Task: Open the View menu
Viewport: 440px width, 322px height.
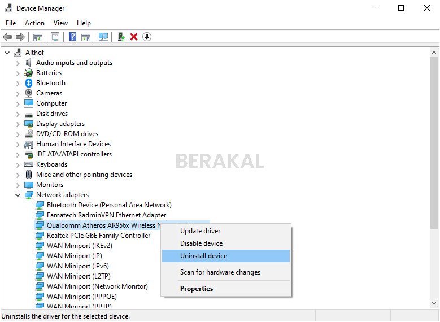Action: 60,23
